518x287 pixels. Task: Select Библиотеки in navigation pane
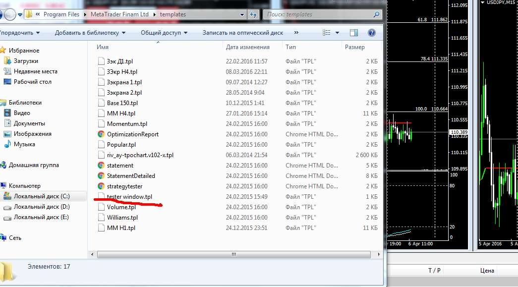tap(25, 103)
